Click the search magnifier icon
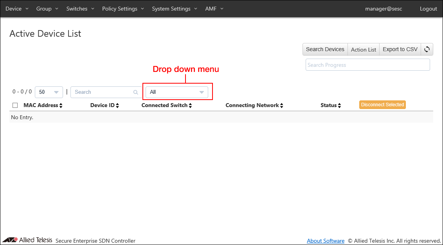Image resolution: width=443 pixels, height=245 pixels. coord(135,92)
